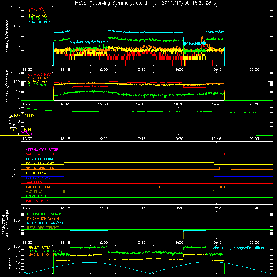Select the yellow 12-25 keV legend label
This screenshot has height=277, width=277.
[38, 15]
